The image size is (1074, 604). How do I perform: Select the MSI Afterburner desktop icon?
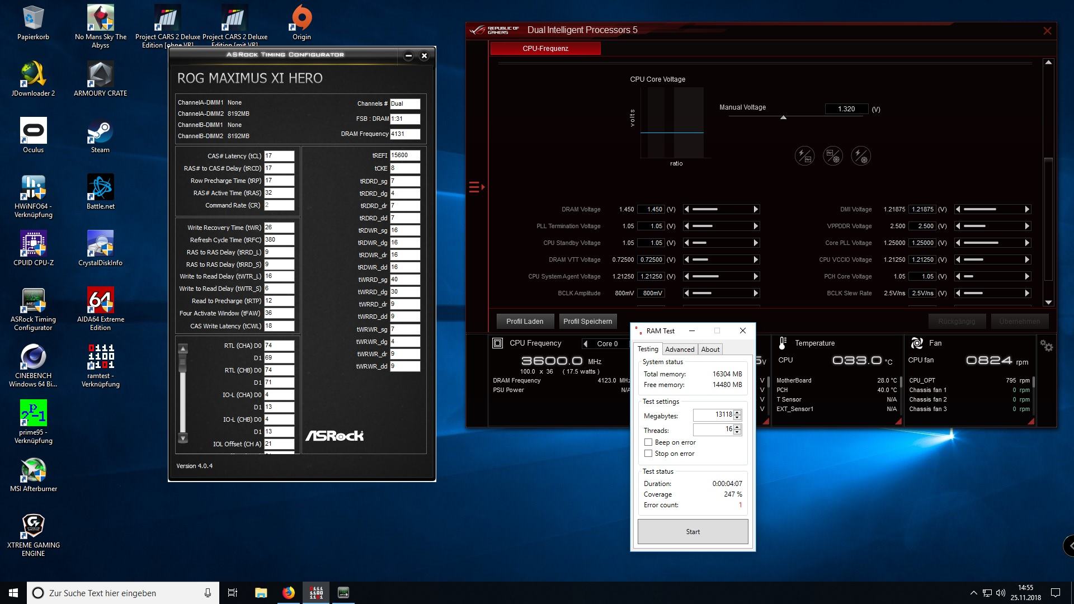coord(33,475)
